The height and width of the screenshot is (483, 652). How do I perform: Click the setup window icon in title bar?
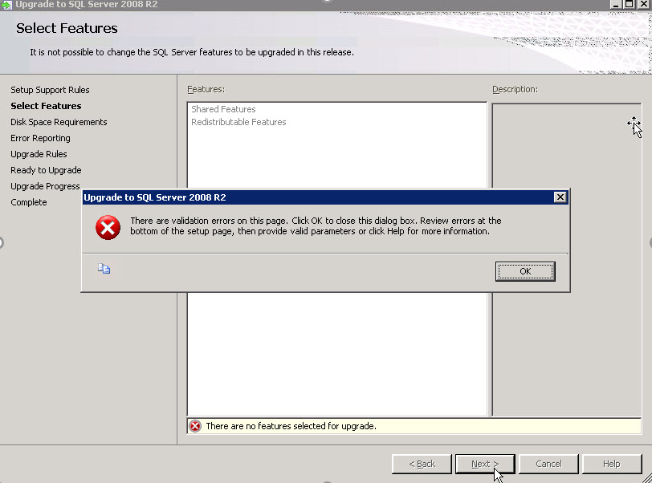[6, 5]
